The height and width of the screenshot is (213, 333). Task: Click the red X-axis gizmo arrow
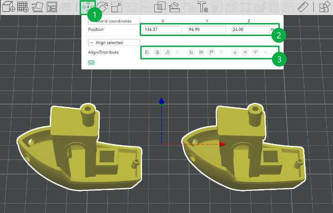(222, 144)
